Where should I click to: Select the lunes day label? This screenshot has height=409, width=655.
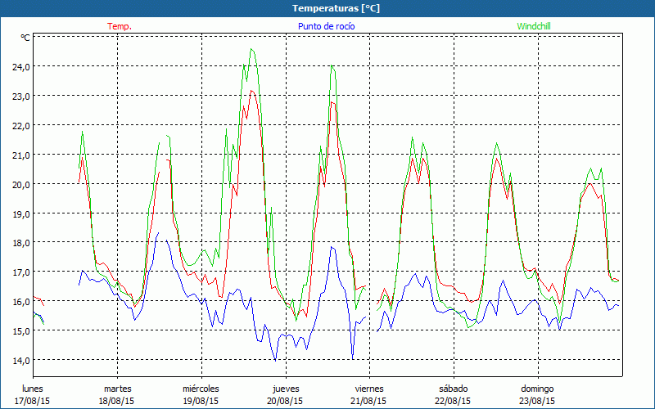(x=34, y=389)
